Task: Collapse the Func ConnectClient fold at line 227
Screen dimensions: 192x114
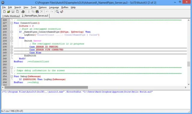Action: coord(12,23)
